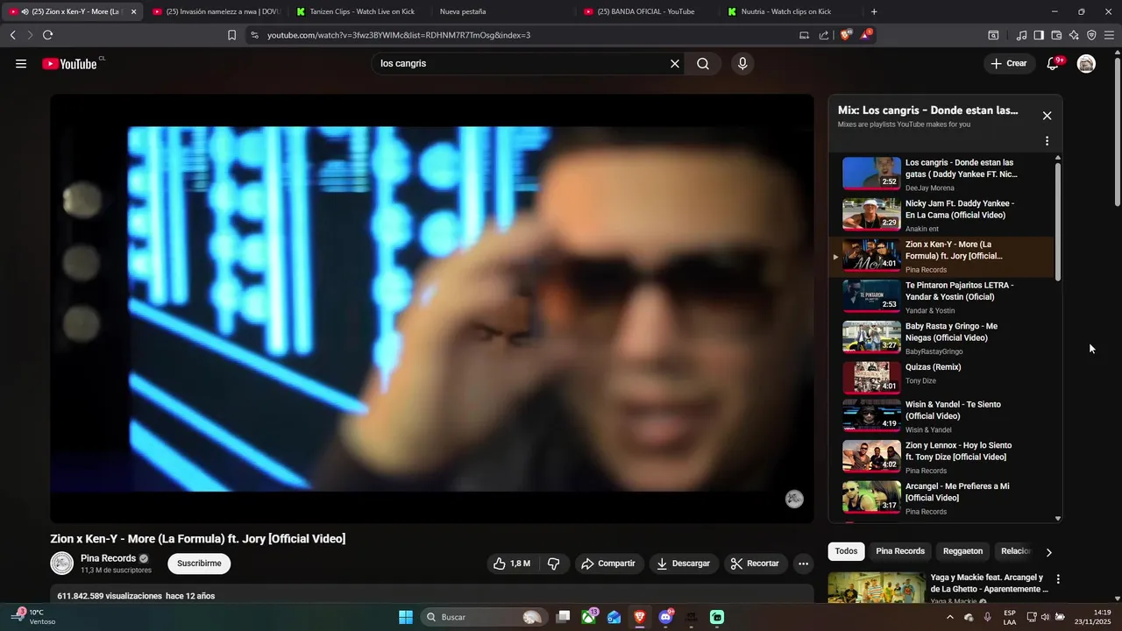This screenshot has width=1122, height=631.
Task: Play Zion y Lennox 'Hoy lo Siento'
Action: click(942, 457)
